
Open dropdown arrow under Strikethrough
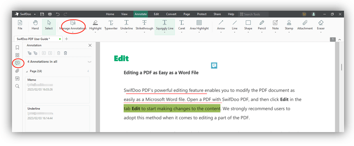pos(144,32)
